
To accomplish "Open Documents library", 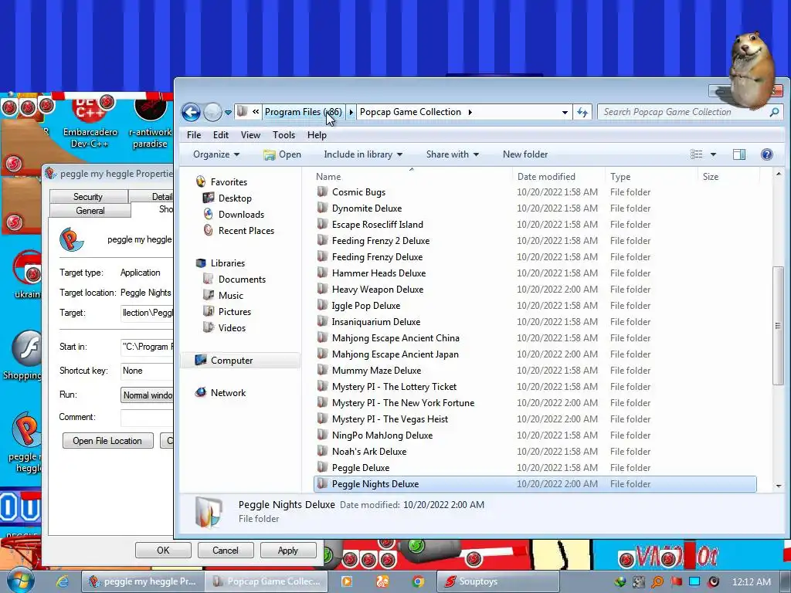I will click(x=242, y=280).
